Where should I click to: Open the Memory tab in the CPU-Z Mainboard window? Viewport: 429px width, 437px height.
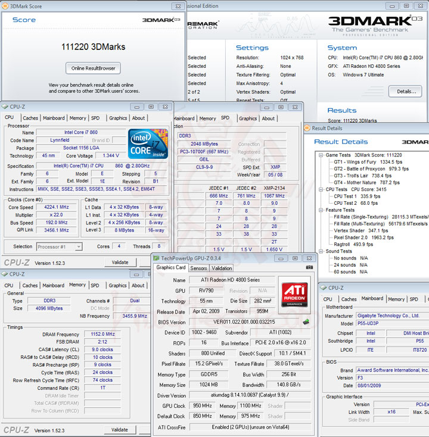(396, 299)
